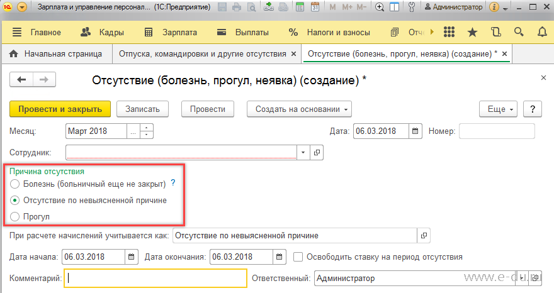This screenshot has height=293, width=554.
Task: Click the help question mark button
Action: tap(533, 109)
